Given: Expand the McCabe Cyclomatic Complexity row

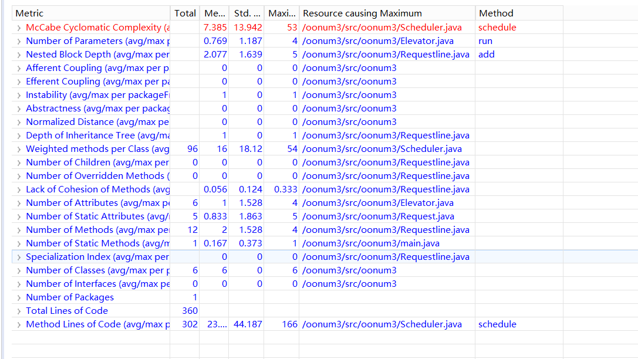Looking at the screenshot, I should pyautogui.click(x=19, y=28).
